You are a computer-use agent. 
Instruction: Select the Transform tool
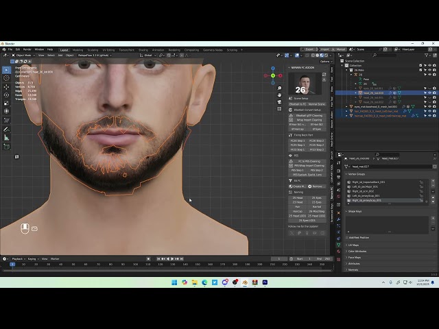point(6,111)
